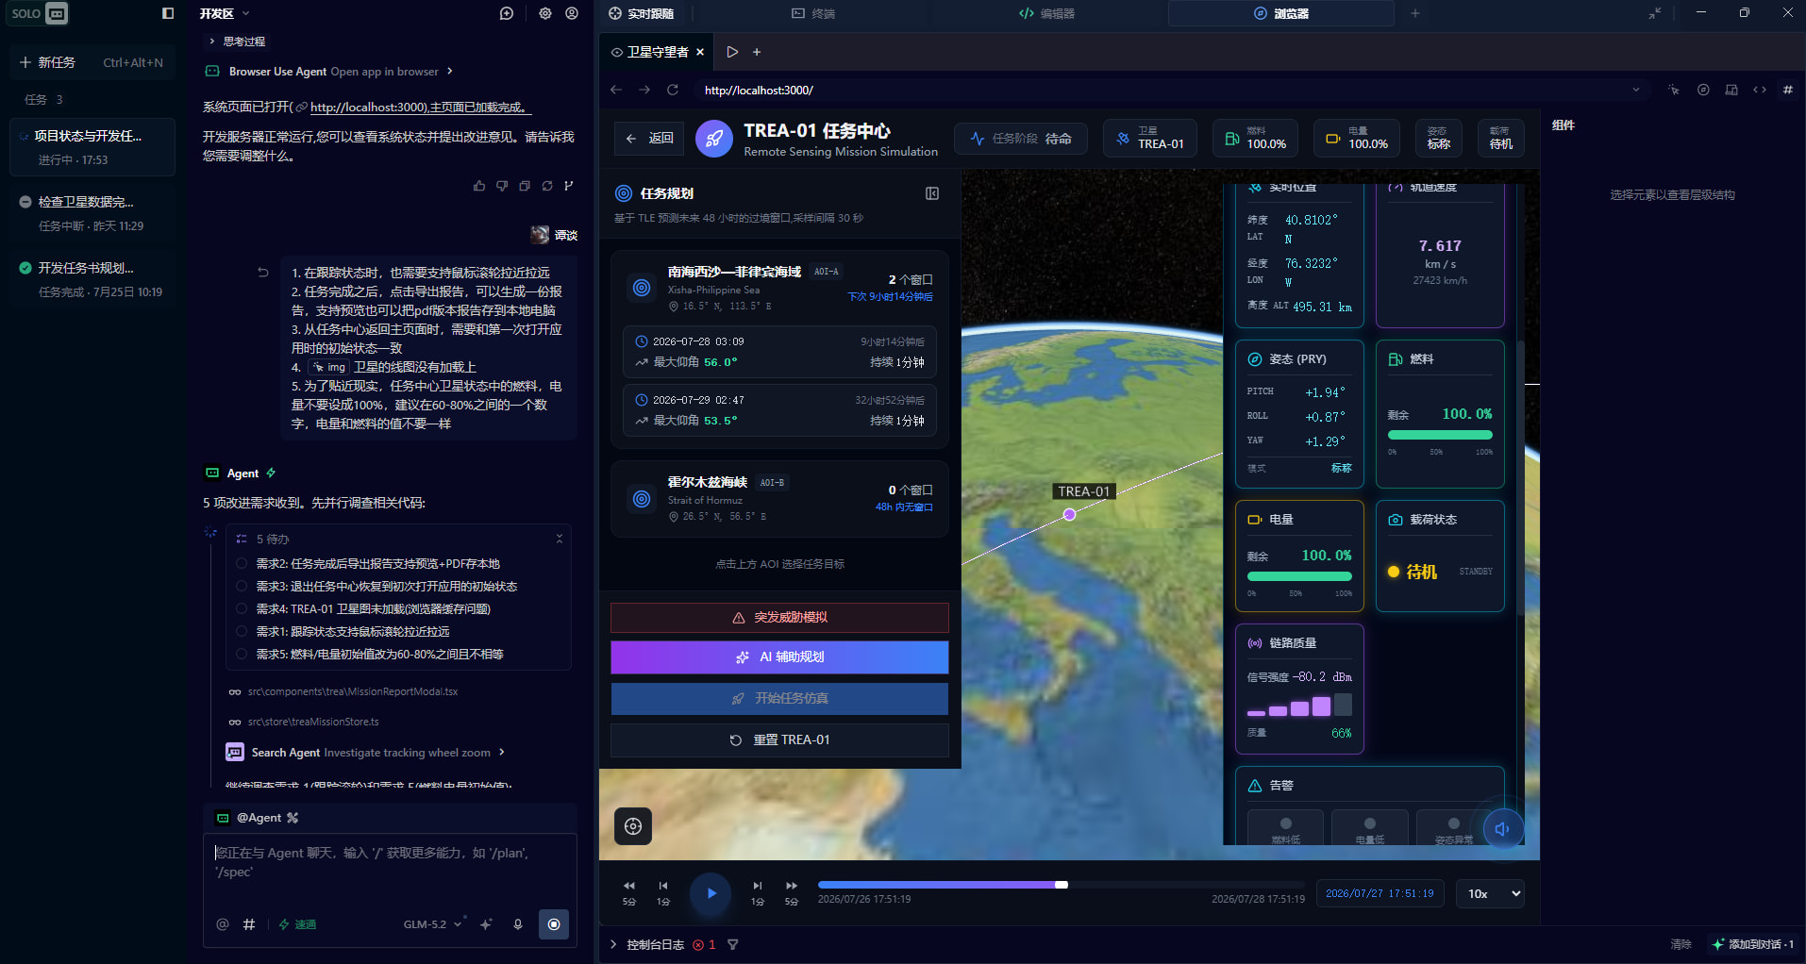Viewport: 1806px width, 964px height.
Task: Undo back to the user message
Action: click(x=263, y=273)
